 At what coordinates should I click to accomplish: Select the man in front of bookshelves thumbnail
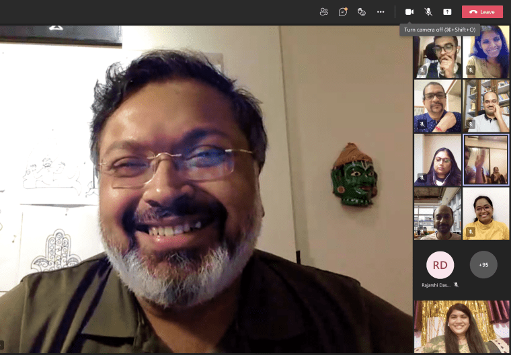[x=485, y=106]
